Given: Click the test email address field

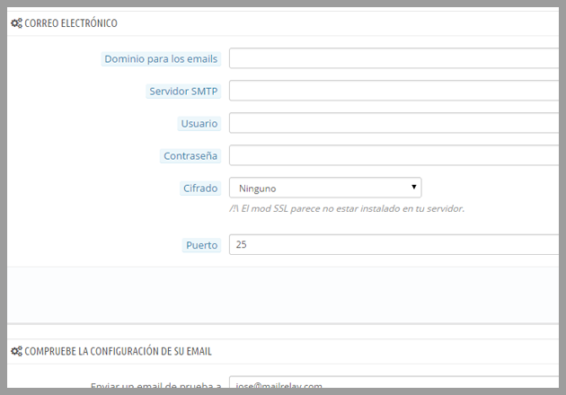Looking at the screenshot, I should tap(394, 382).
